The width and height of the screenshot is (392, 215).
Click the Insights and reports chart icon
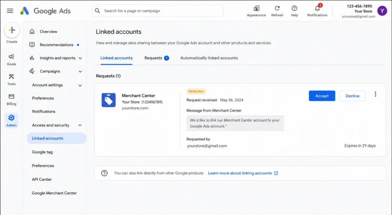32,58
